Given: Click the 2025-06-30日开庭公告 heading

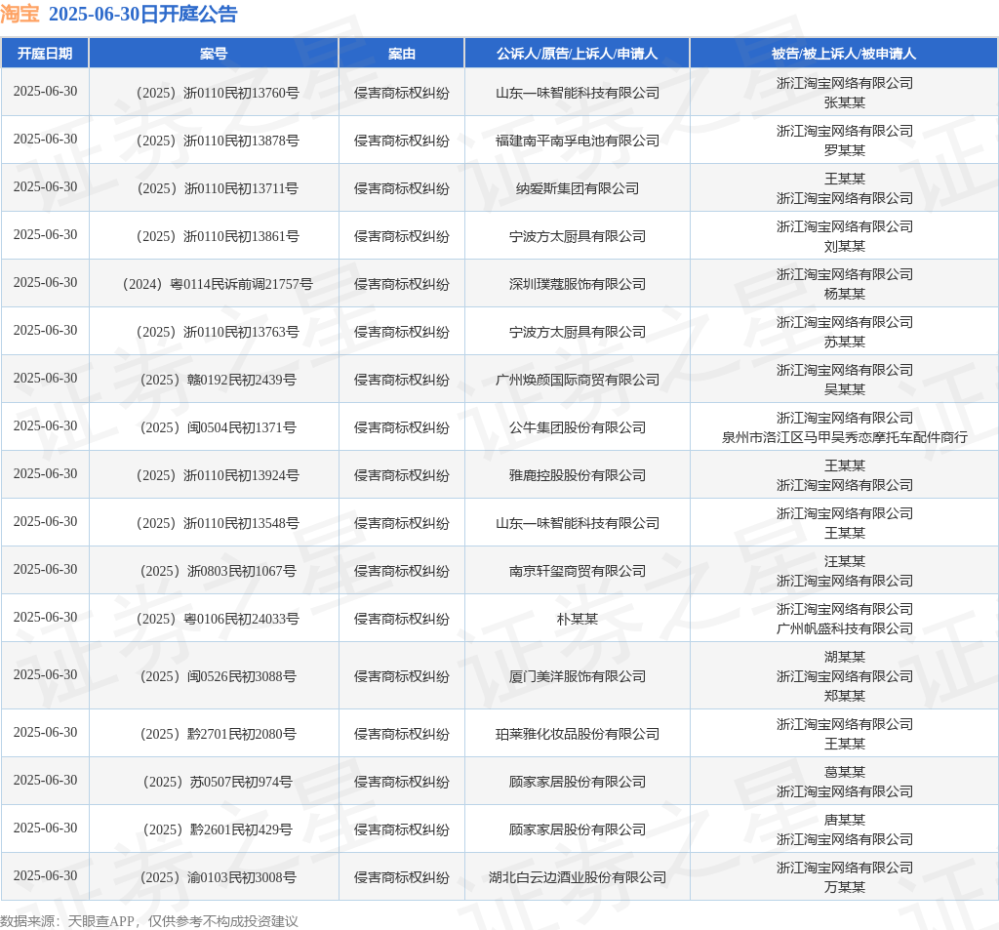Looking at the screenshot, I should (x=142, y=14).
